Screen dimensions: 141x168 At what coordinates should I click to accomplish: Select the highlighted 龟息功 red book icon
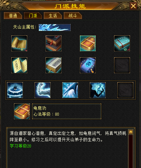pos(88,43)
